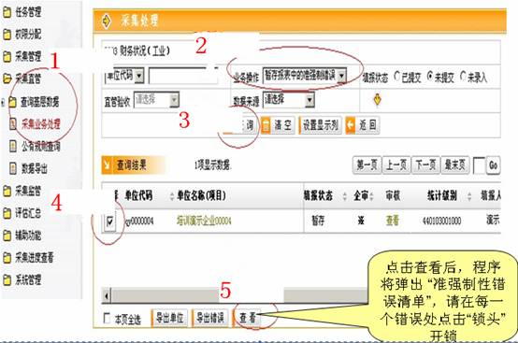This screenshot has height=343, width=518.
Task: Open the 数据来源 dropdown
Action: pyautogui.click(x=288, y=100)
